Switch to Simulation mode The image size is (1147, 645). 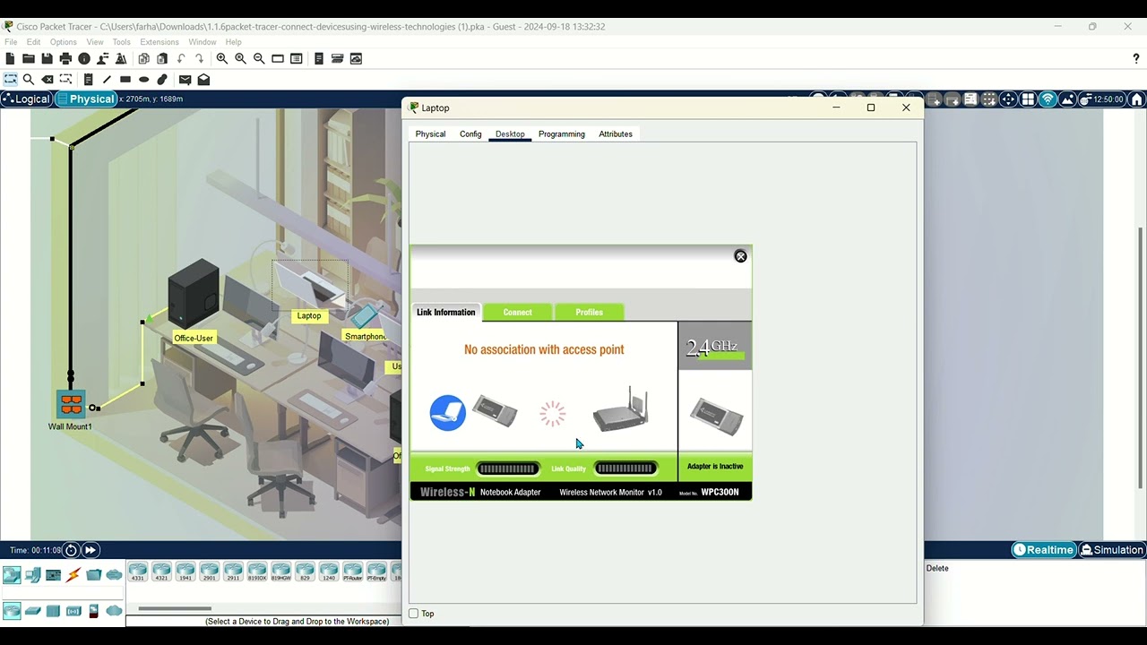click(1111, 550)
